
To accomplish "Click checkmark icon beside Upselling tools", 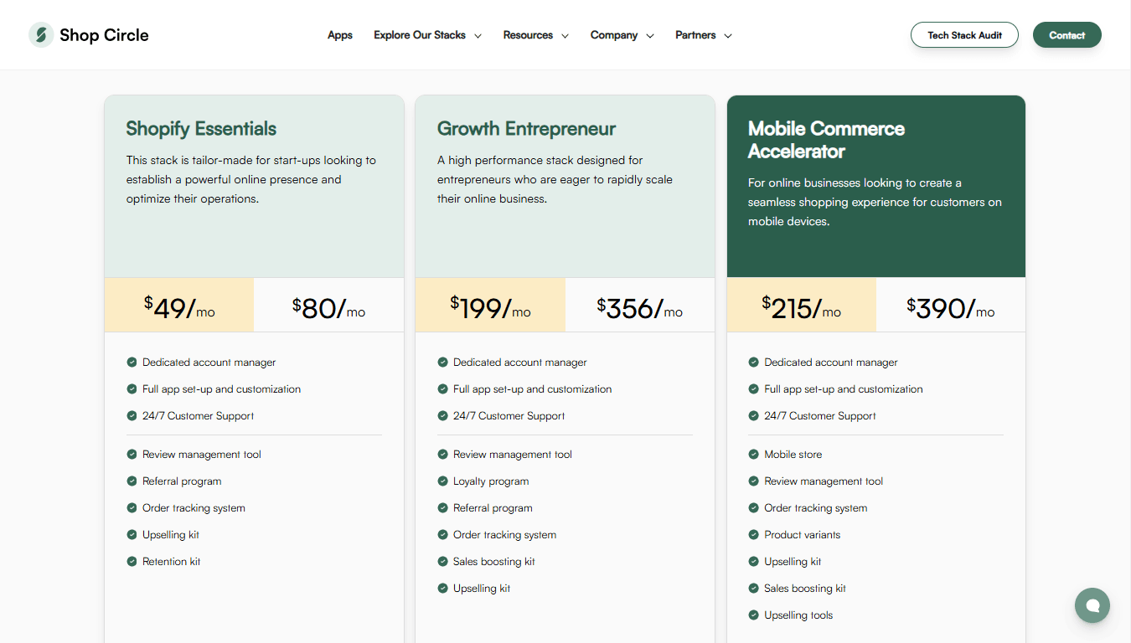I will pos(753,615).
